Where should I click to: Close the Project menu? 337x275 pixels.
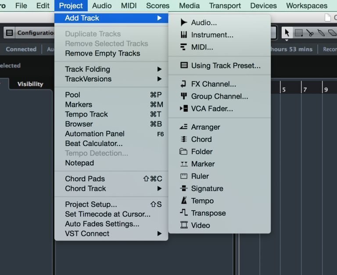pos(71,6)
